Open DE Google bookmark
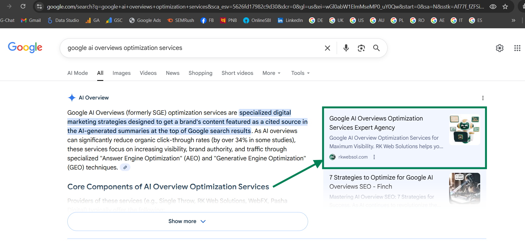 [x=316, y=20]
